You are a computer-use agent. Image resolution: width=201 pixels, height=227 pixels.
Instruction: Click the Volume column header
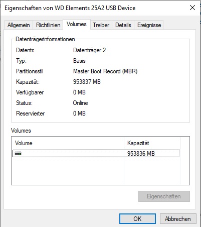click(68, 143)
